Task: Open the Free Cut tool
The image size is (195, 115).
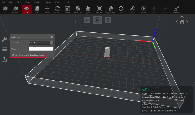Action: [x=78, y=10]
